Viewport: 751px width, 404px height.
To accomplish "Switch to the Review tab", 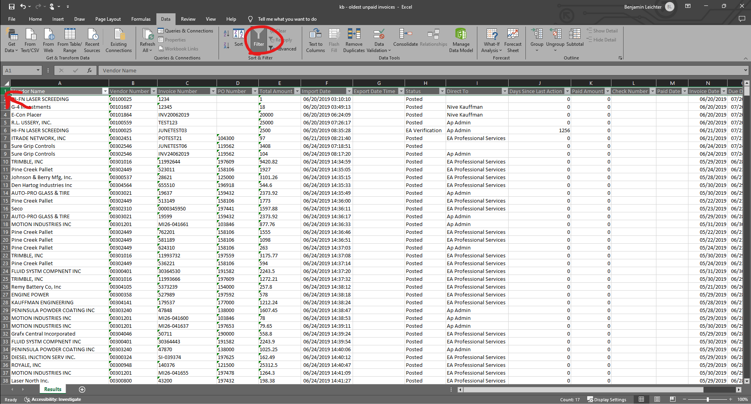I will pos(188,19).
